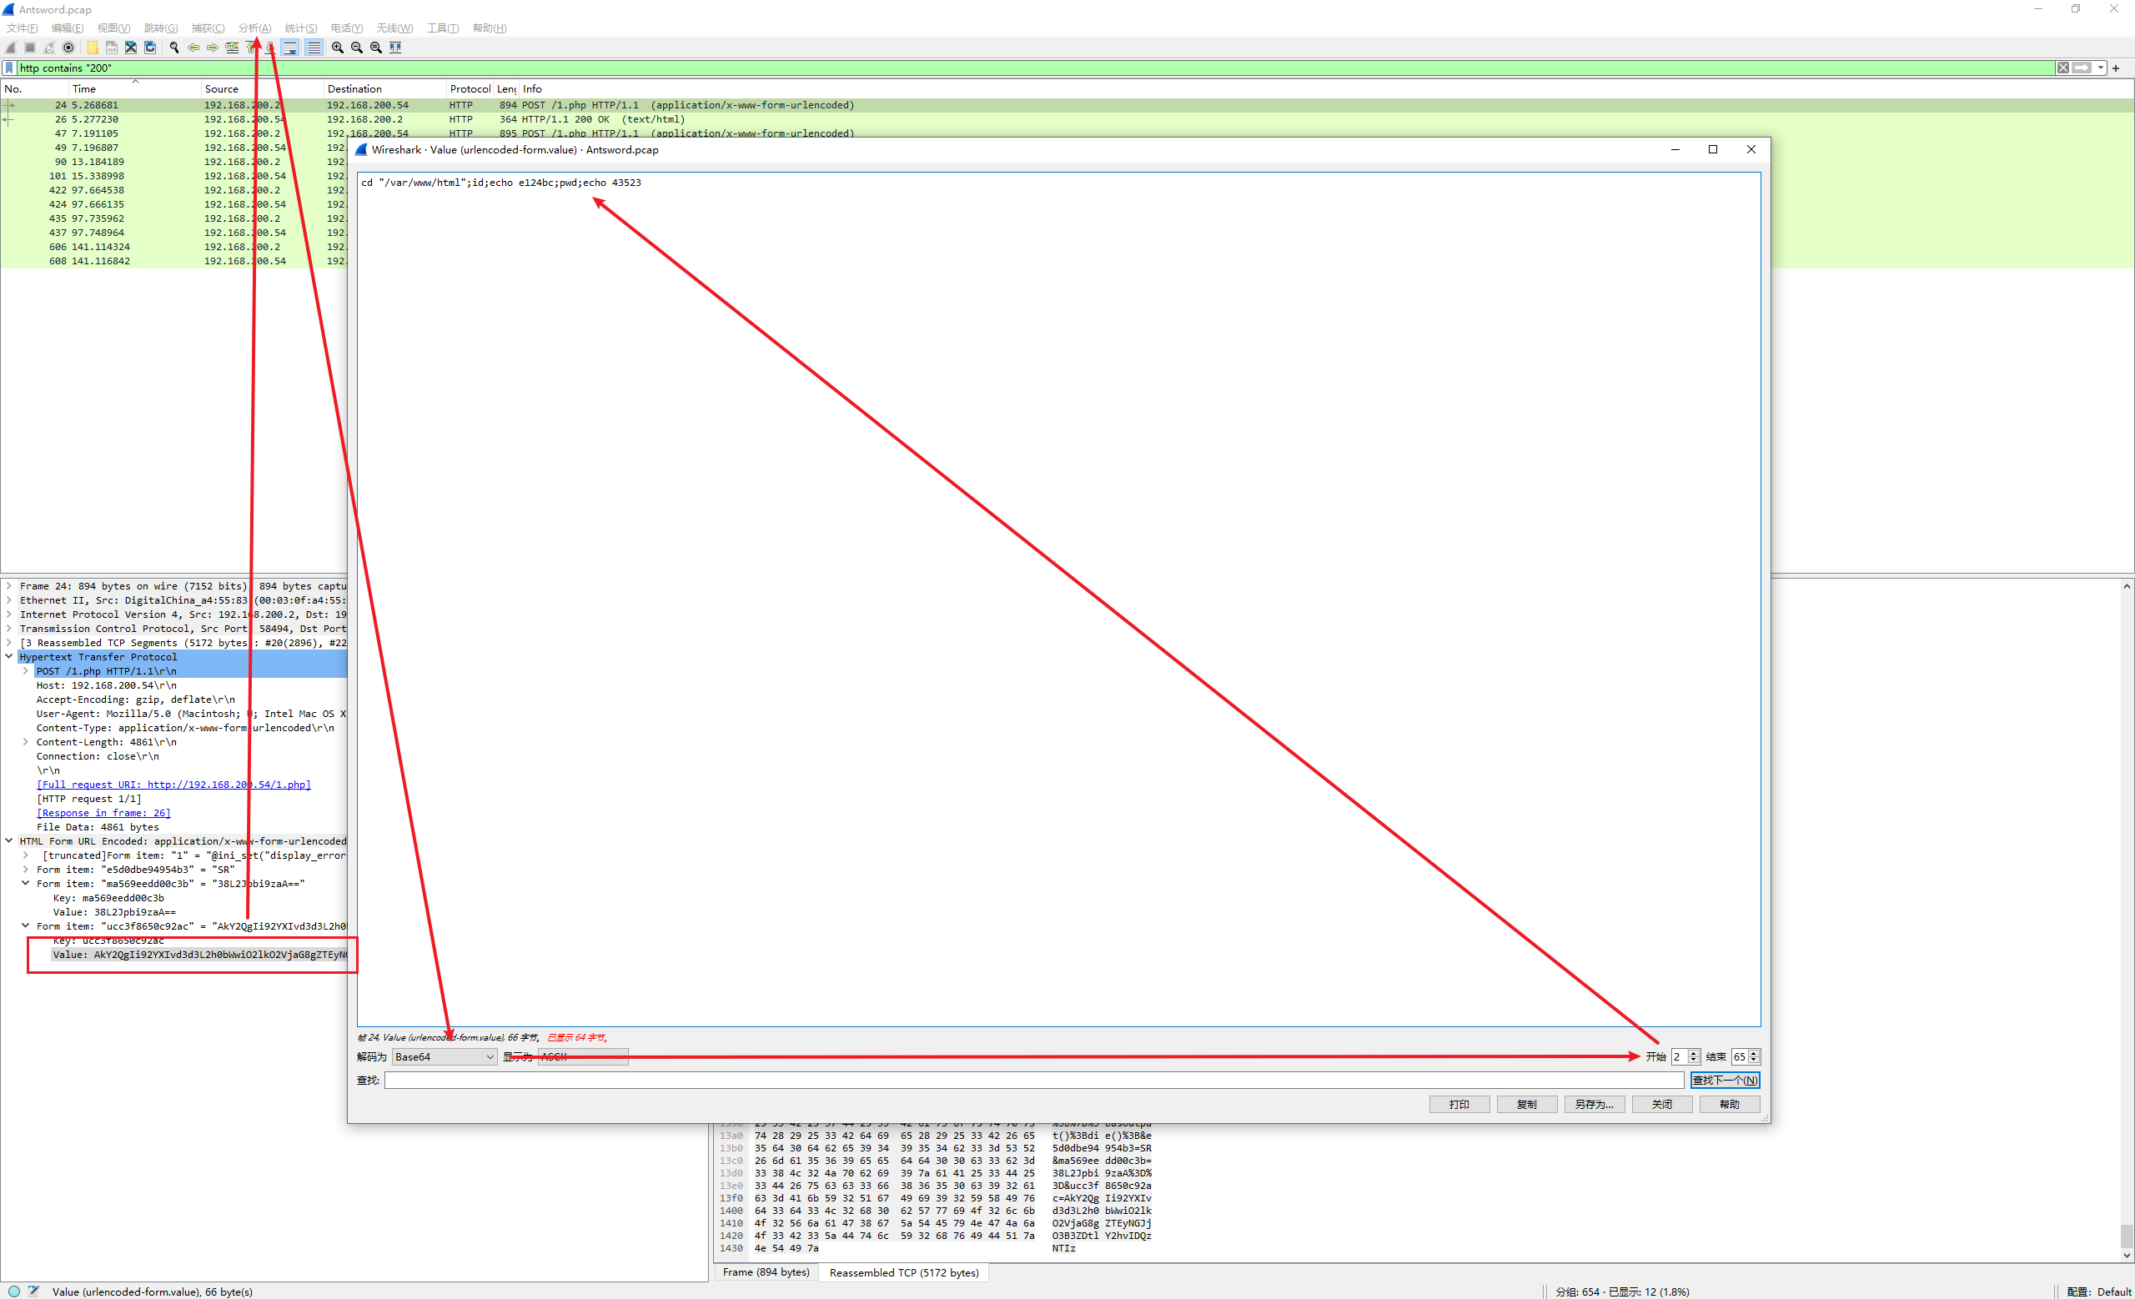Open the 解码为 Base64 dropdown
2135x1299 pixels.
pos(444,1056)
